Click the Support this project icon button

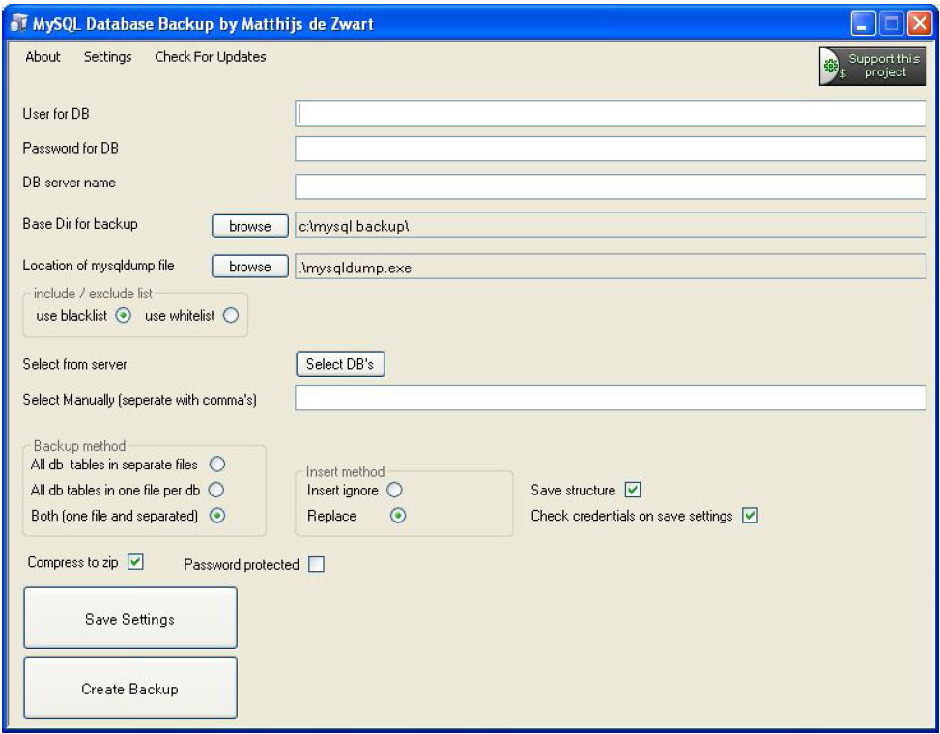(x=872, y=66)
